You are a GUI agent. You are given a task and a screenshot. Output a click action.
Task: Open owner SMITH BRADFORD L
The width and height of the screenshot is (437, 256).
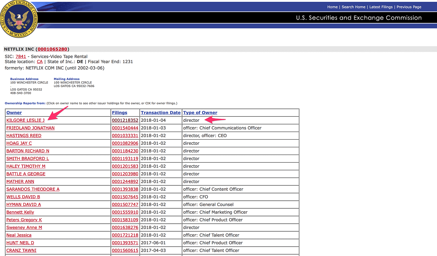click(27, 159)
